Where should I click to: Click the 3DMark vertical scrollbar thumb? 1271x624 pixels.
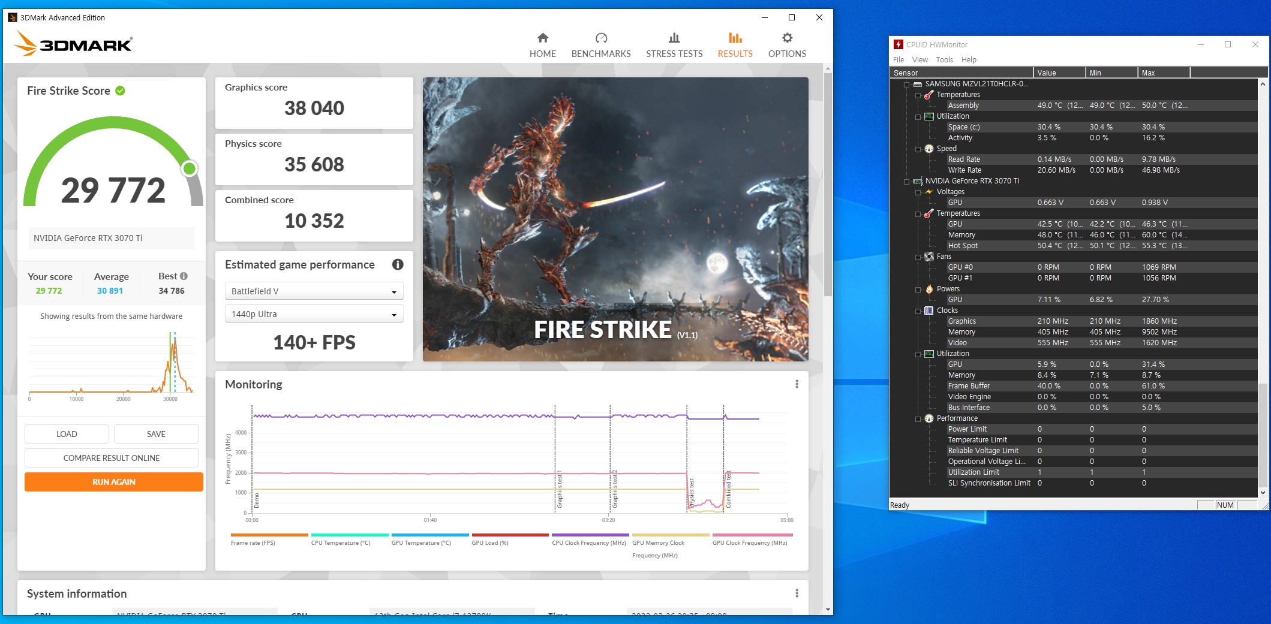click(828, 185)
